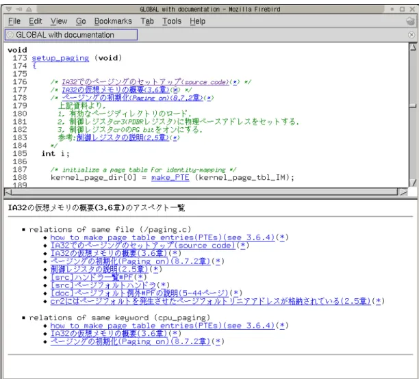
Task: Click the horizontal scroll right arrow
Action: 403,192
